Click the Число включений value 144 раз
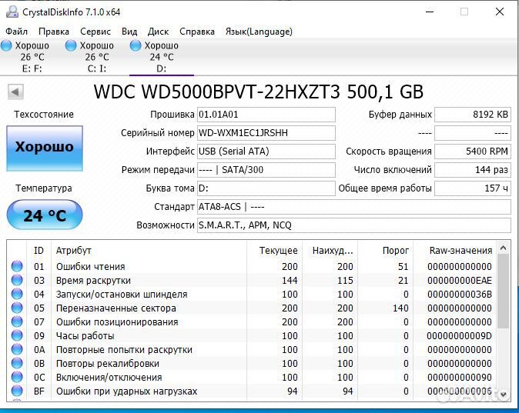519x413 pixels. point(473,170)
